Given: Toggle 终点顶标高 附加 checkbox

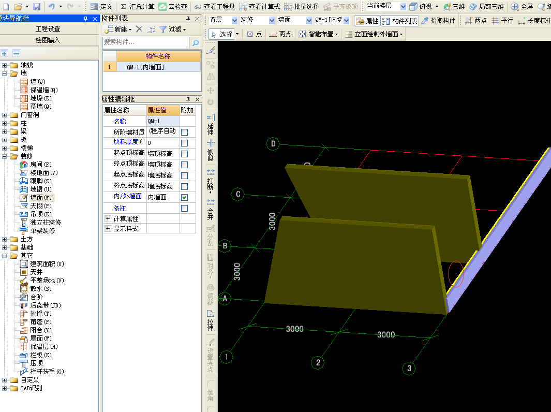Looking at the screenshot, I should (184, 165).
